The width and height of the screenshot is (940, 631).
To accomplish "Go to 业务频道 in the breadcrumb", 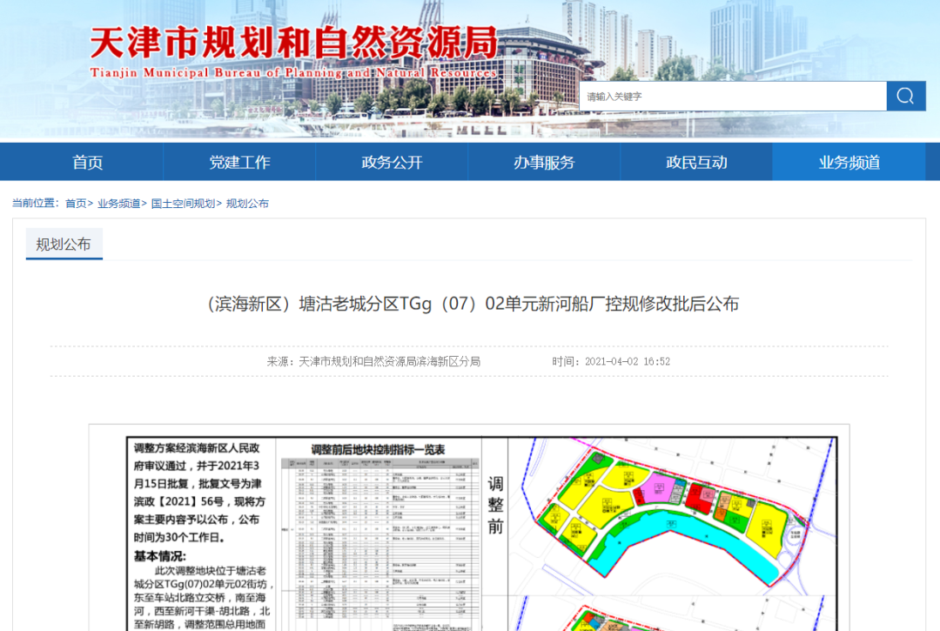I will point(118,203).
